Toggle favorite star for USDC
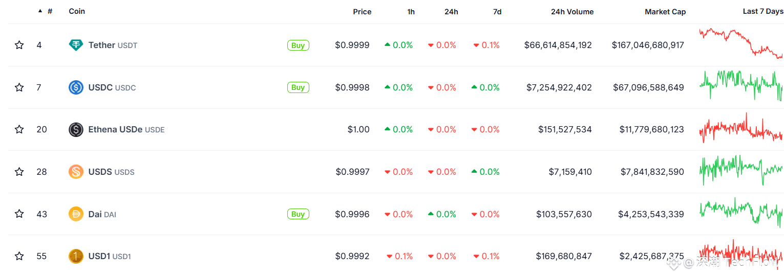The image size is (784, 276). [19, 87]
